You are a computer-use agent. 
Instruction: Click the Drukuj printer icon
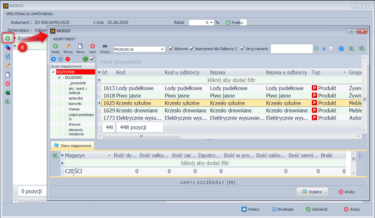(105, 47)
